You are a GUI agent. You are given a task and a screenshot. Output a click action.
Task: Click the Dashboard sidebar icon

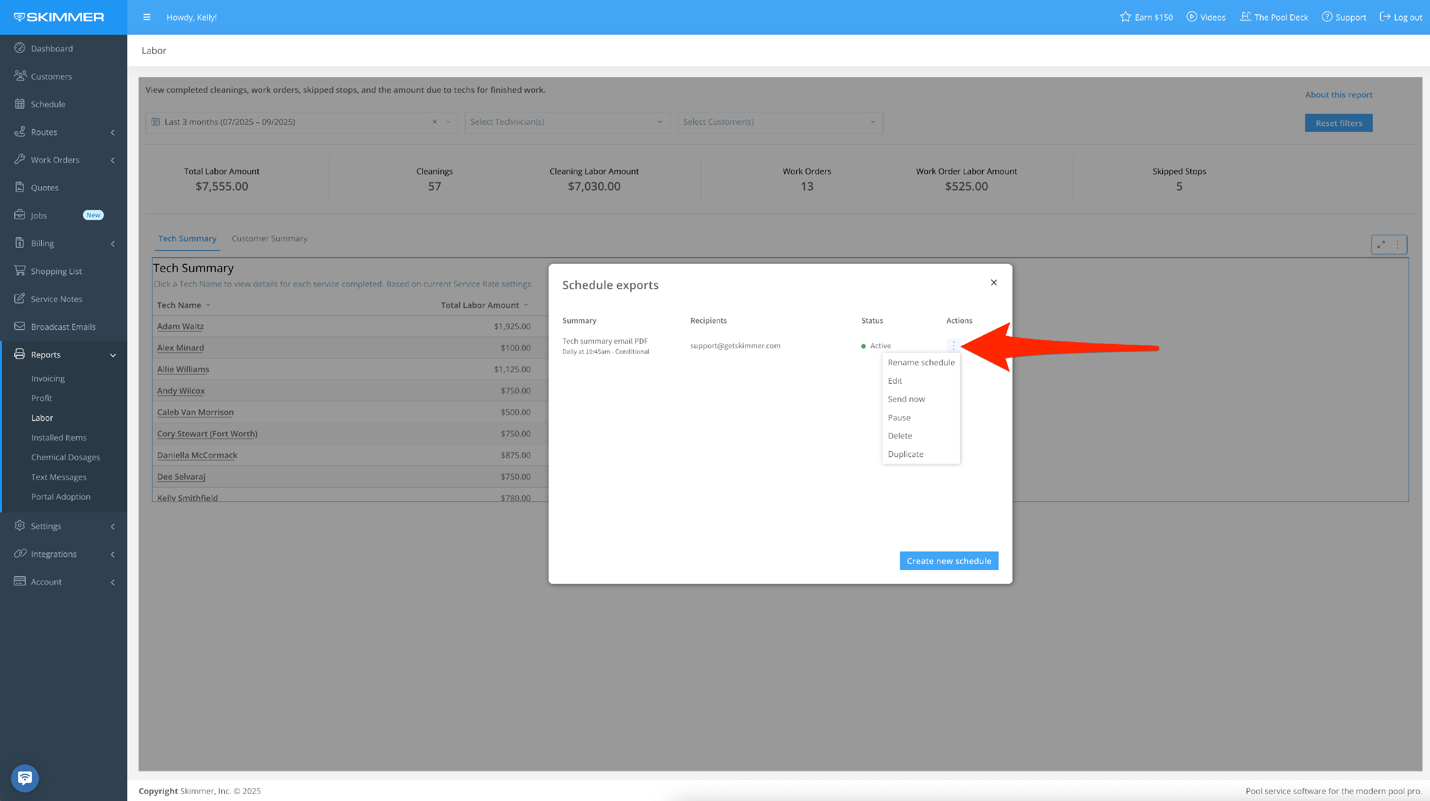(20, 48)
